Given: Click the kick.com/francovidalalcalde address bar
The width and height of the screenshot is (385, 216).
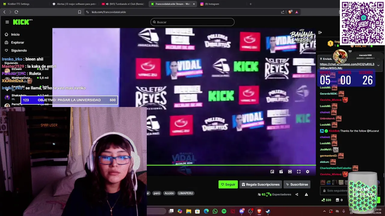Looking at the screenshot, I should (x=109, y=12).
